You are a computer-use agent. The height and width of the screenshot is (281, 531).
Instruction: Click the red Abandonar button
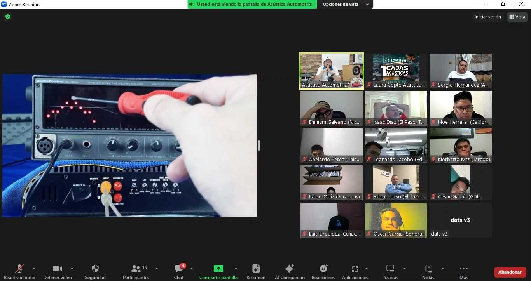pyautogui.click(x=510, y=272)
